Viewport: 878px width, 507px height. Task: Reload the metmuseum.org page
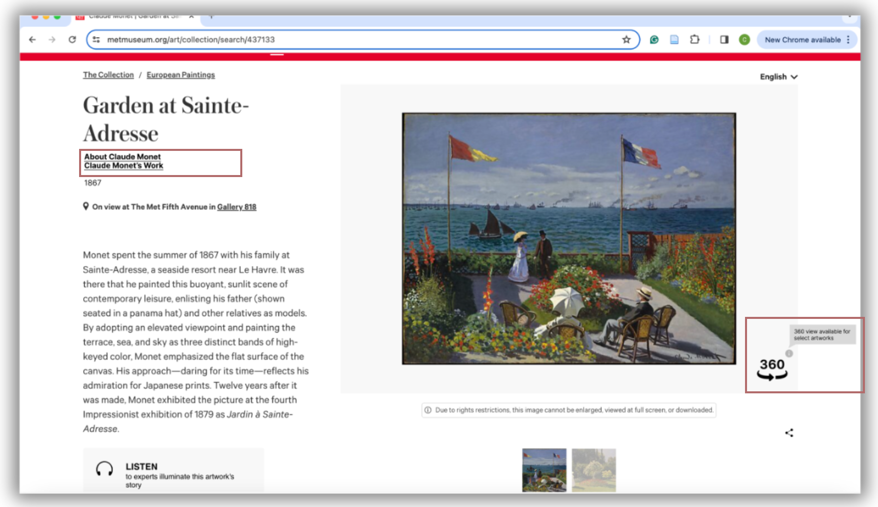[72, 39]
